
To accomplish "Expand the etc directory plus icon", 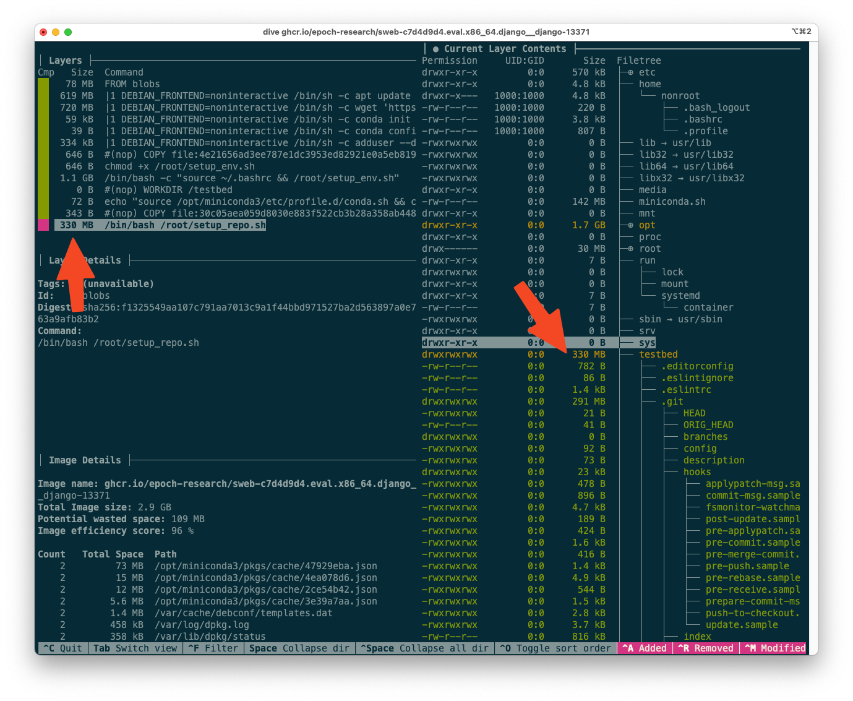I will pos(630,72).
